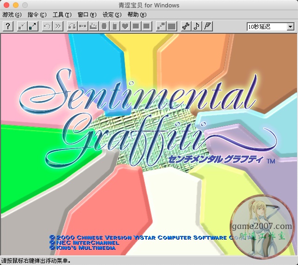Click the load game icon with down-left arrow
Image resolution: width=298 pixels, height=265 pixels.
pos(22,26)
